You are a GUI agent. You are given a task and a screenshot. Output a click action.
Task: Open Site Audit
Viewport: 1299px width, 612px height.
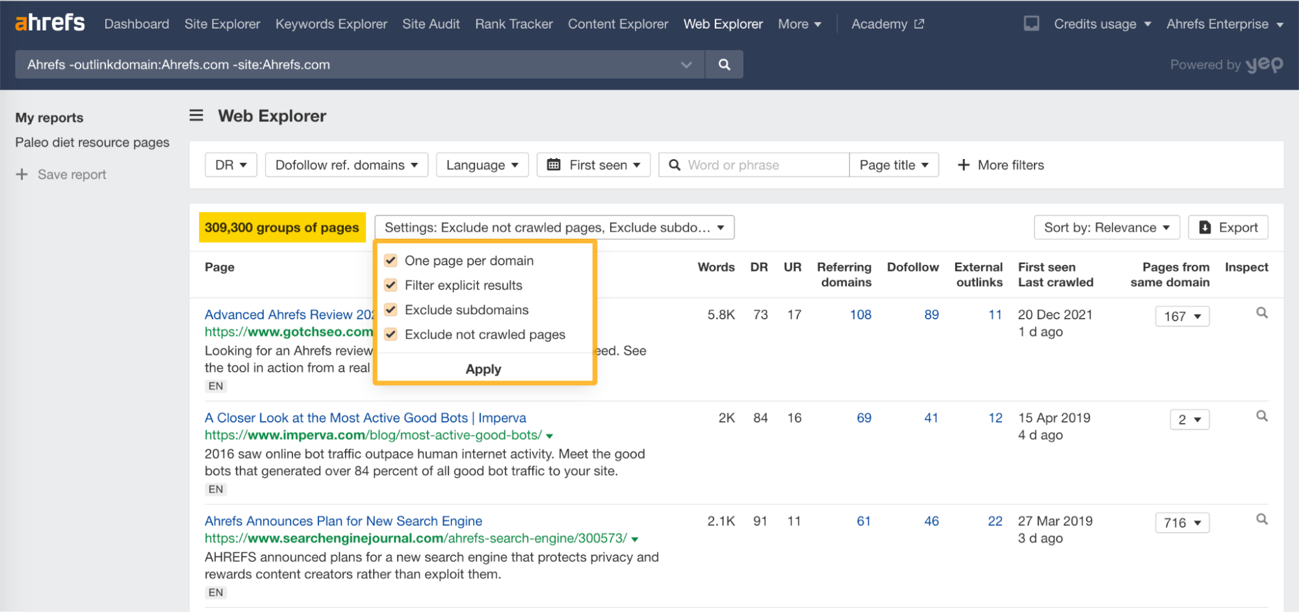[x=431, y=24]
